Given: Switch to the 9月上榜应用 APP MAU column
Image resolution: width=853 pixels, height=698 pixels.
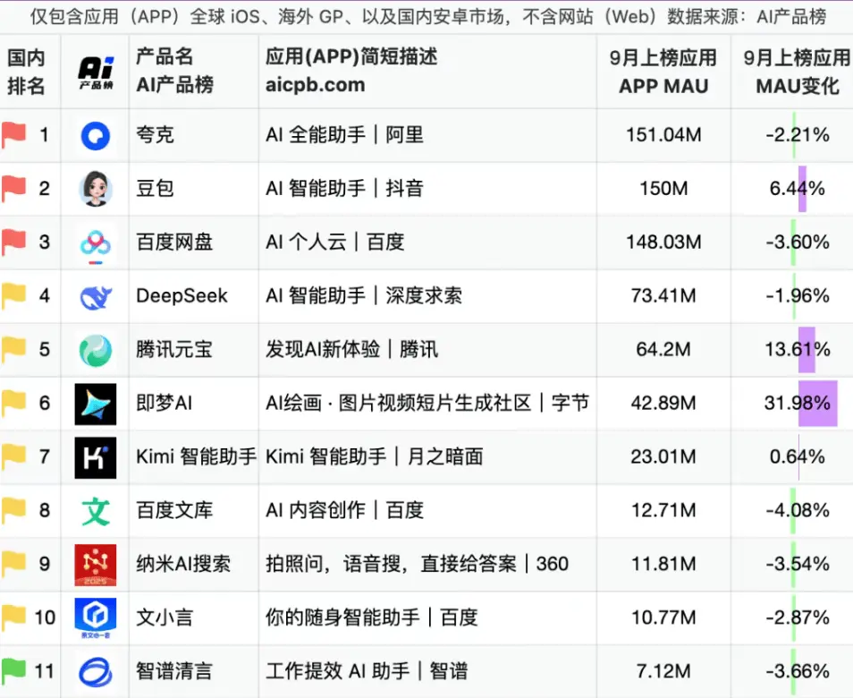Looking at the screenshot, I should (x=663, y=72).
